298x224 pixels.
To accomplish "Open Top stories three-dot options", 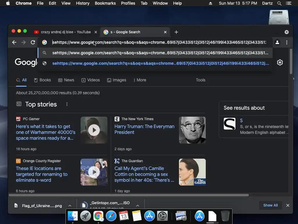I will [x=67, y=104].
